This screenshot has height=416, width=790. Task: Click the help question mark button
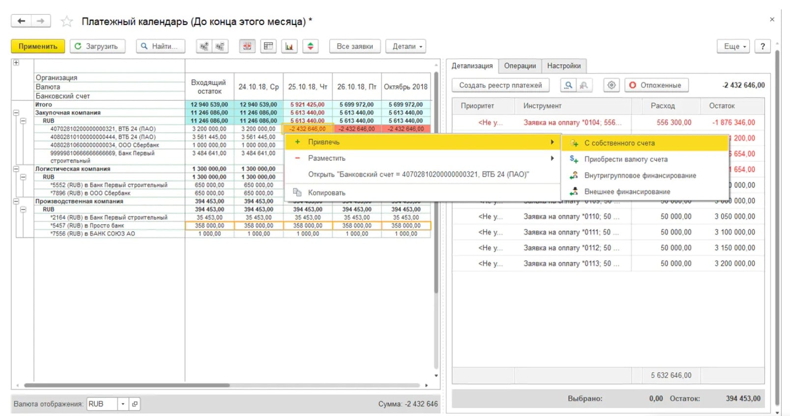[762, 46]
